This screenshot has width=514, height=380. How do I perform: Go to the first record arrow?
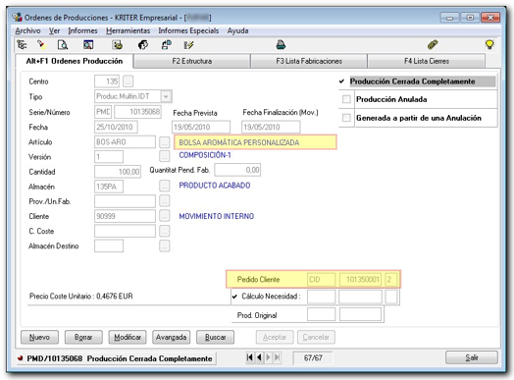(x=250, y=357)
